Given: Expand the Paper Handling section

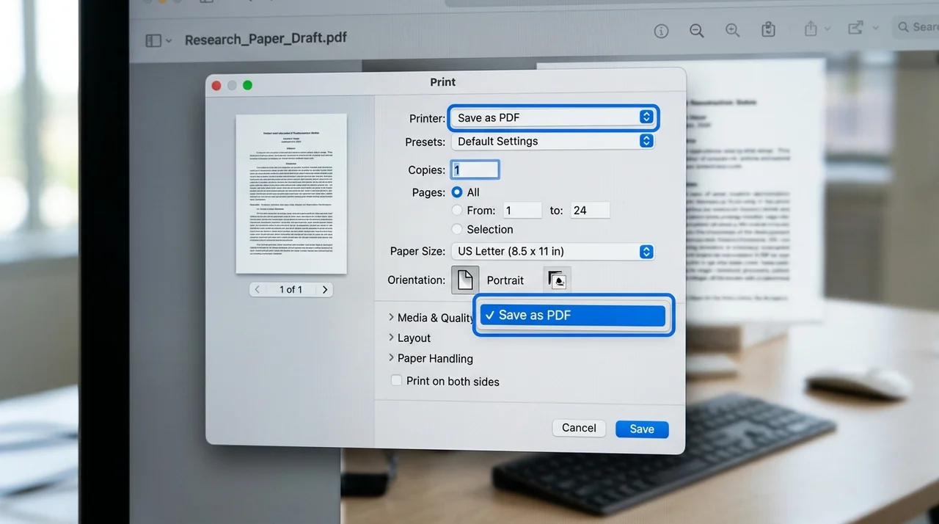Looking at the screenshot, I should [x=391, y=358].
